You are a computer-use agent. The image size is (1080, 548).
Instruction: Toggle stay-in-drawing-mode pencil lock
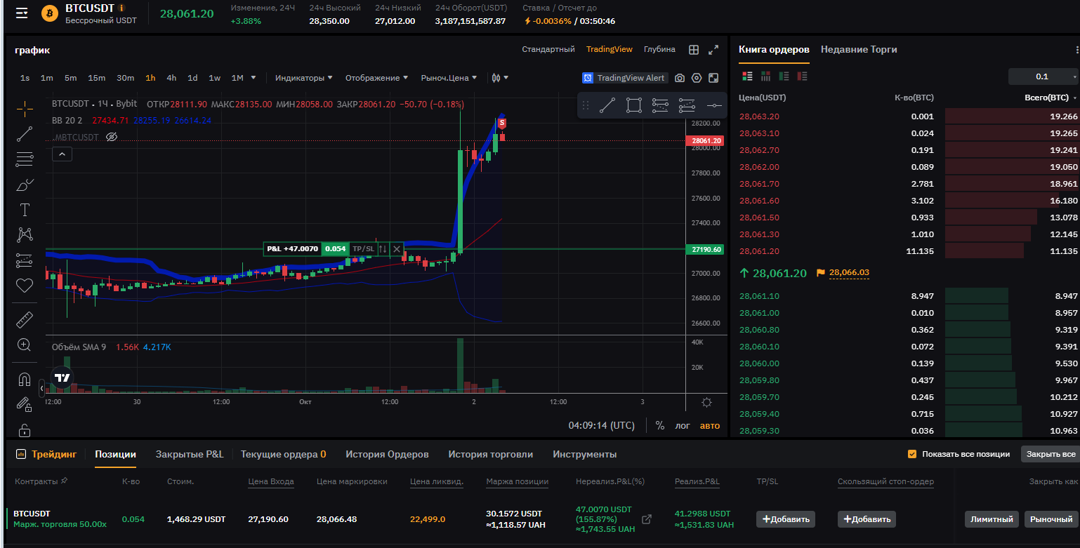click(25, 405)
